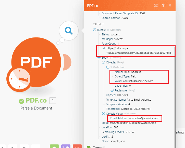The width and height of the screenshot is (185, 148).
Task: Expand the Rectangle array node
Action: coord(112,90)
